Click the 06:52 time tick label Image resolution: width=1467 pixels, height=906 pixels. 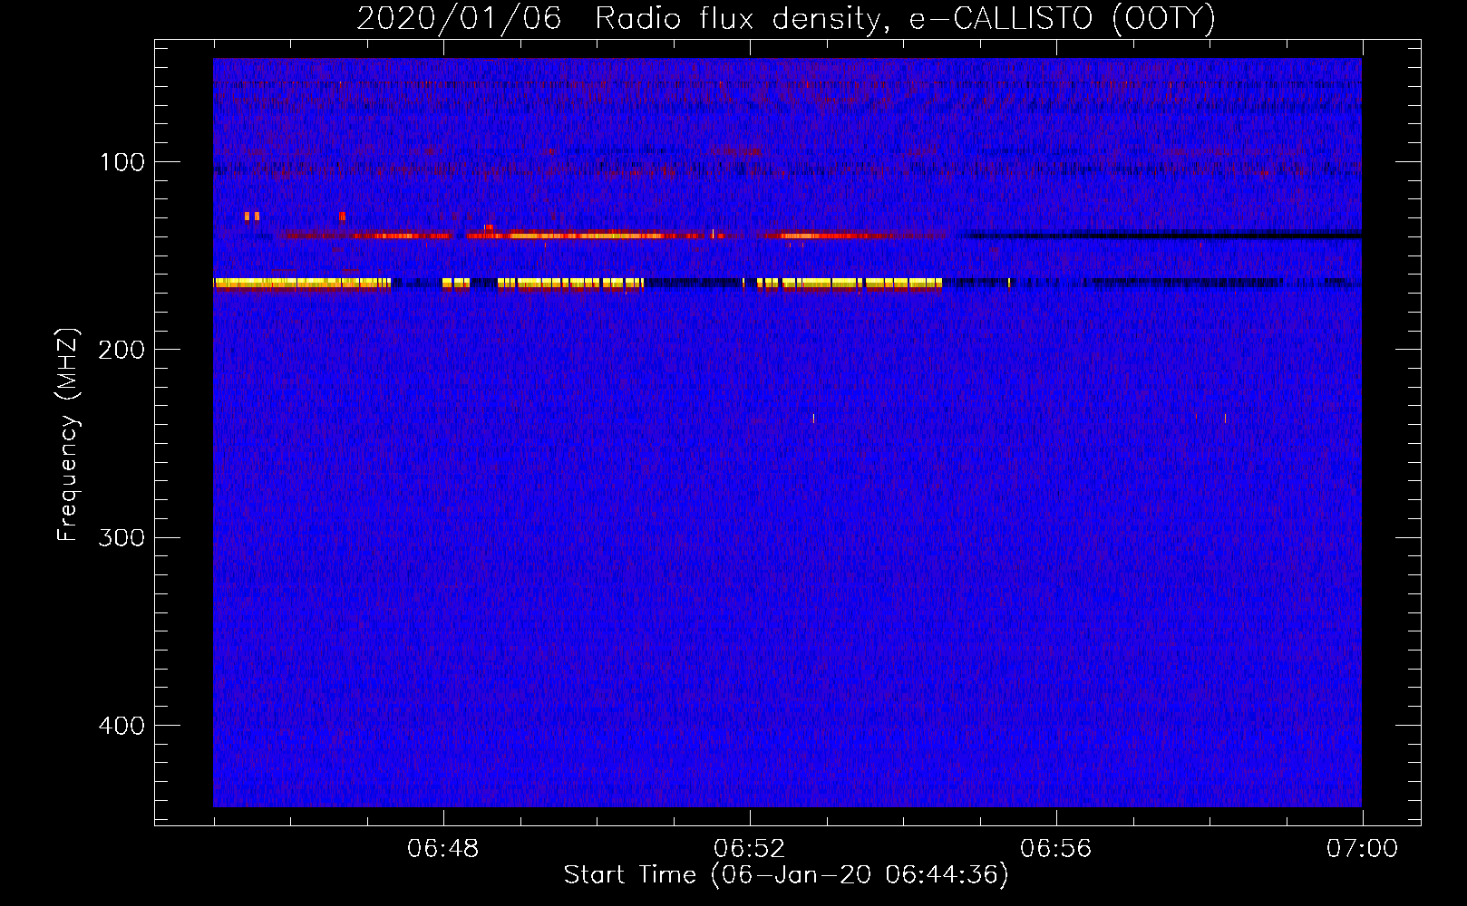[x=750, y=849]
